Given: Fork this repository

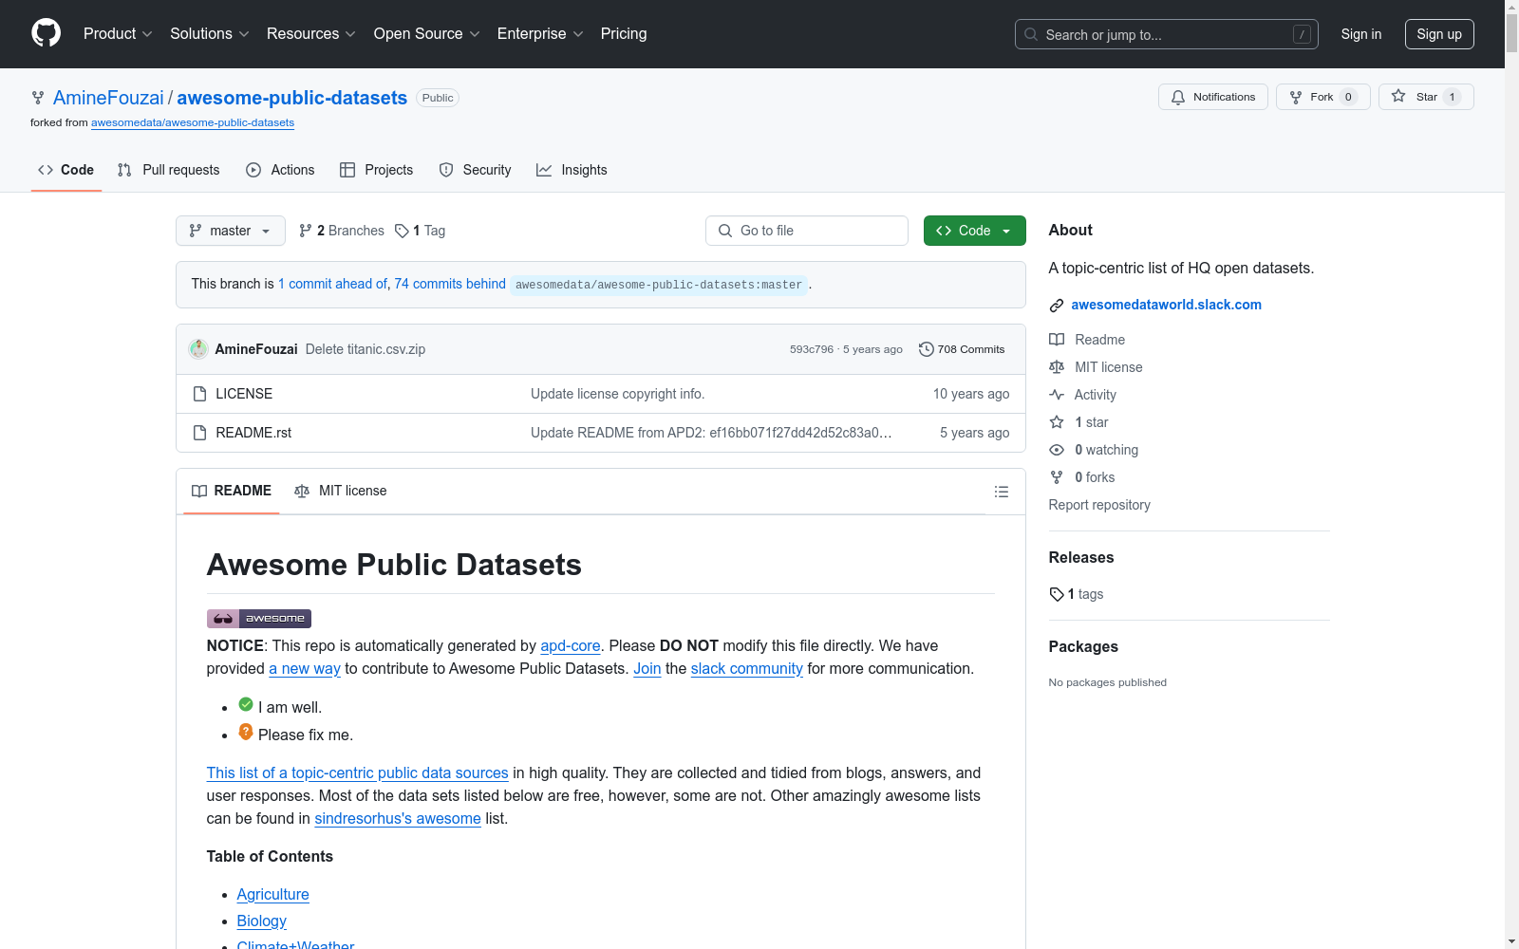Looking at the screenshot, I should 1322,97.
